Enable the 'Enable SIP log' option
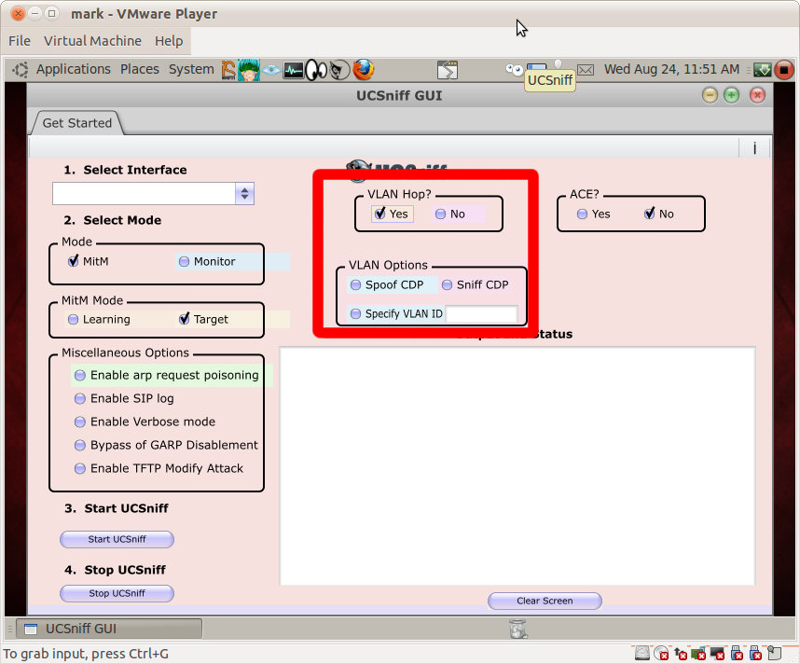The height and width of the screenshot is (664, 800). [79, 398]
